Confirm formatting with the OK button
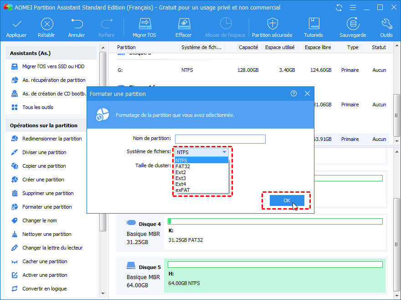Image resolution: width=401 pixels, height=300 pixels. 287,200
